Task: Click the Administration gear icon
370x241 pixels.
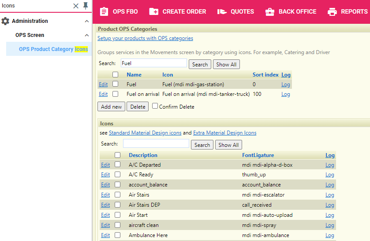Action: (x=5, y=21)
